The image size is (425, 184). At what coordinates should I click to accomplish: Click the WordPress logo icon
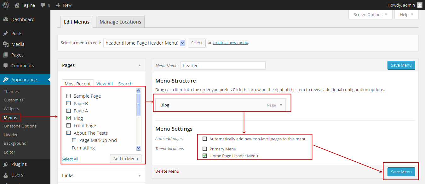(5, 5)
